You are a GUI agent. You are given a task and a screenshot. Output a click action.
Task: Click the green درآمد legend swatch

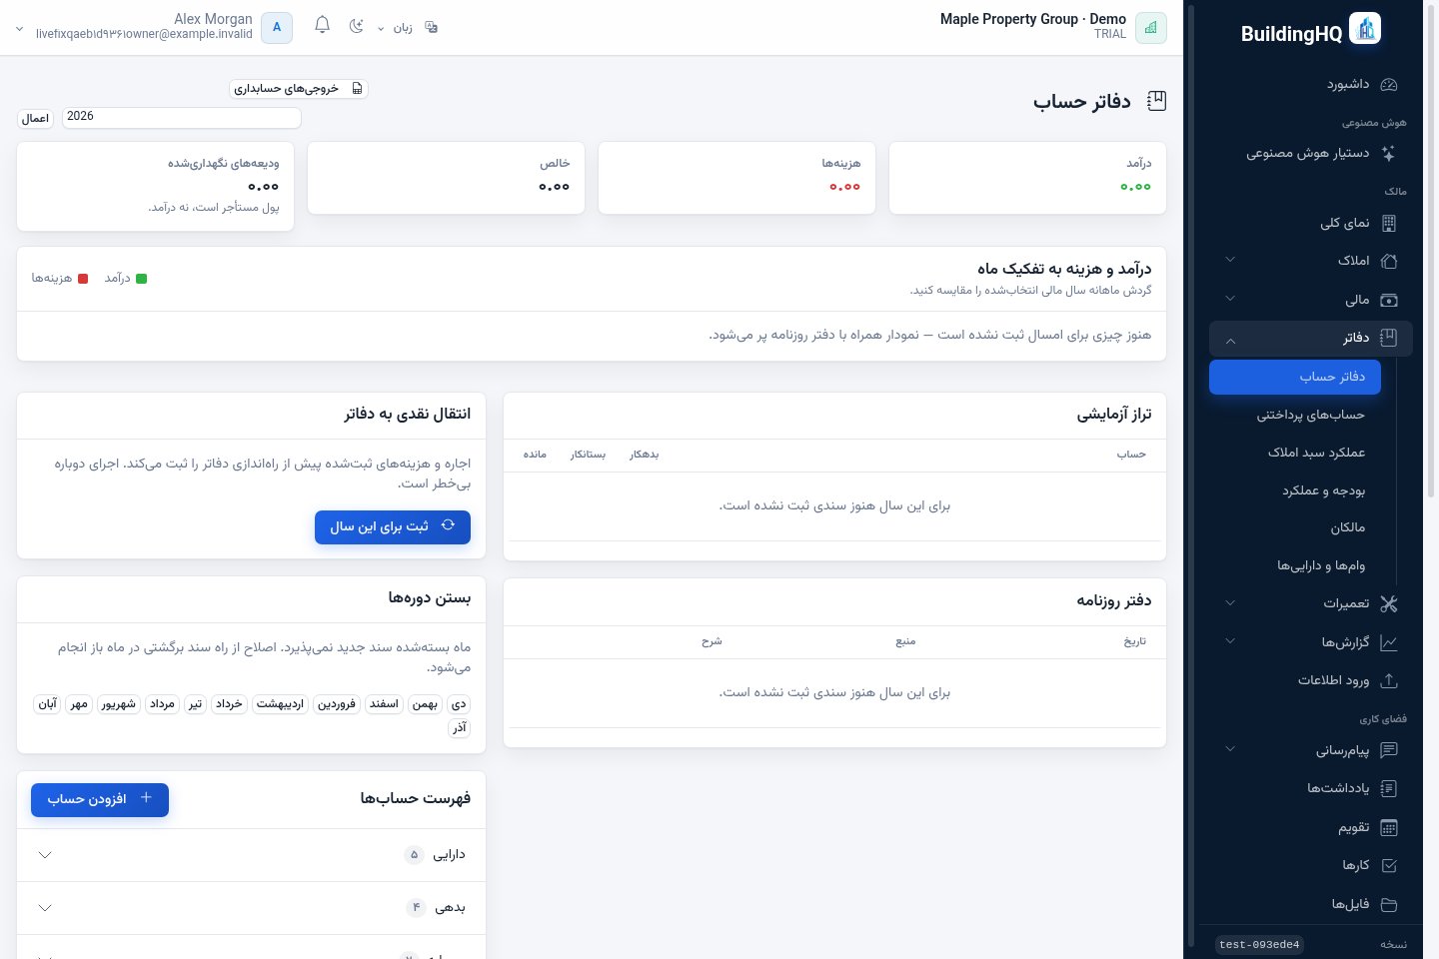[x=142, y=279]
